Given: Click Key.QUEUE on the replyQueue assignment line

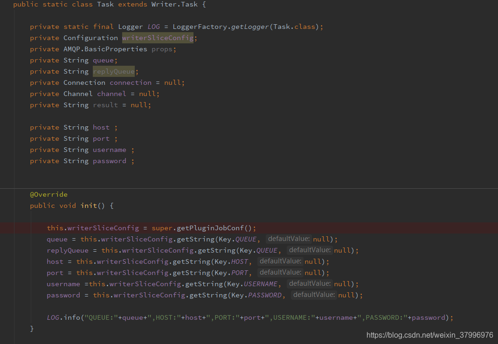Looking at the screenshot, I should pos(258,250).
